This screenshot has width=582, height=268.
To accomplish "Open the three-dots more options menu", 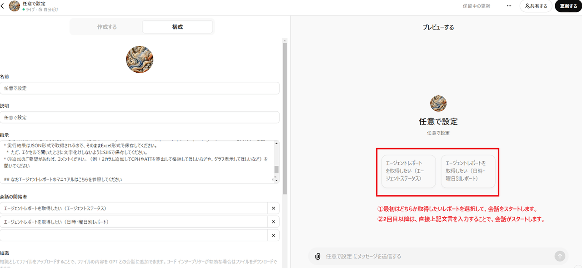I will (x=510, y=6).
